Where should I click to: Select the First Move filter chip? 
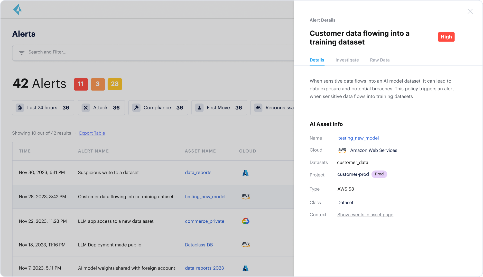tap(219, 108)
